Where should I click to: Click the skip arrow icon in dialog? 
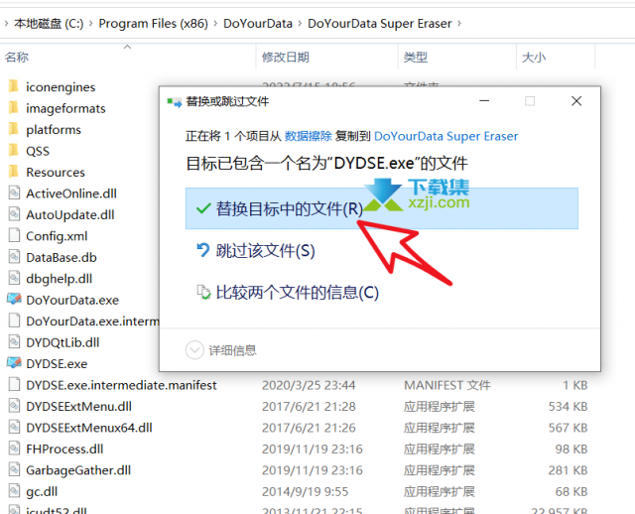click(x=202, y=250)
